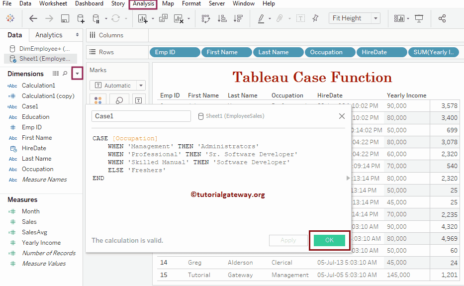Click OK in the calculation editor
The width and height of the screenshot is (464, 286).
point(329,240)
